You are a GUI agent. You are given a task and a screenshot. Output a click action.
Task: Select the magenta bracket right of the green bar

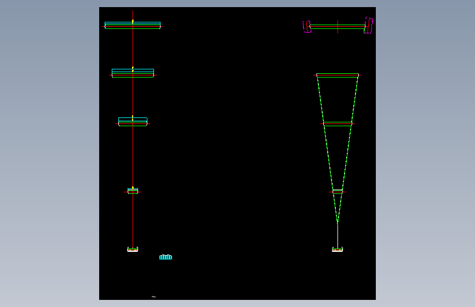pyautogui.click(x=369, y=25)
